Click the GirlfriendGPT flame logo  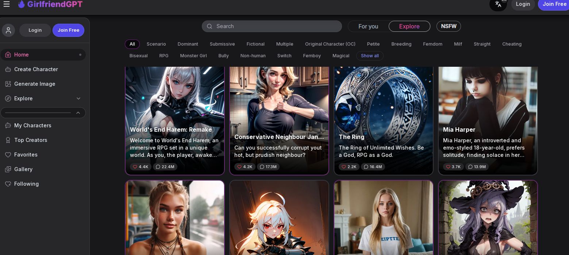point(22,4)
